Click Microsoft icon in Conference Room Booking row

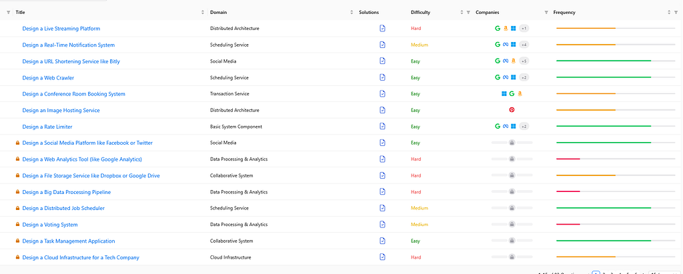(504, 93)
